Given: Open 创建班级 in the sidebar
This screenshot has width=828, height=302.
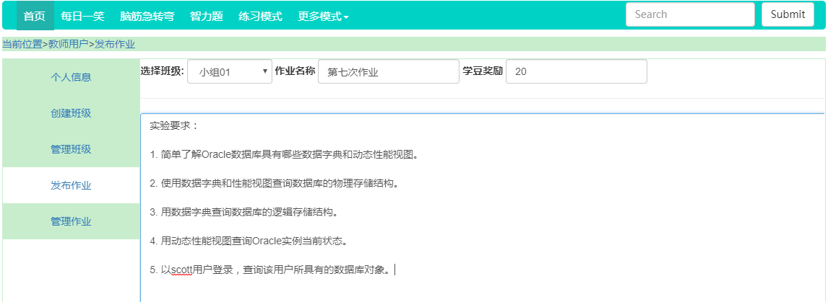Looking at the screenshot, I should tap(72, 113).
